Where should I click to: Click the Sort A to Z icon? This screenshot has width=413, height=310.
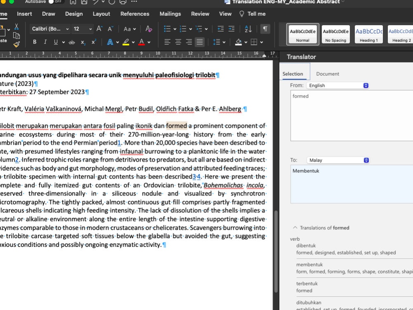click(x=248, y=29)
